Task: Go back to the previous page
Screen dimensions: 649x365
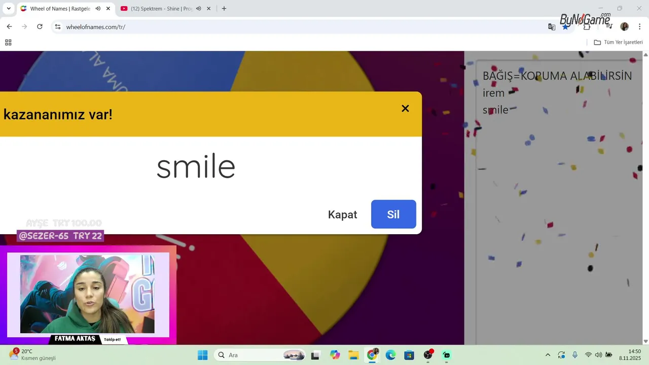Action: coord(9,26)
